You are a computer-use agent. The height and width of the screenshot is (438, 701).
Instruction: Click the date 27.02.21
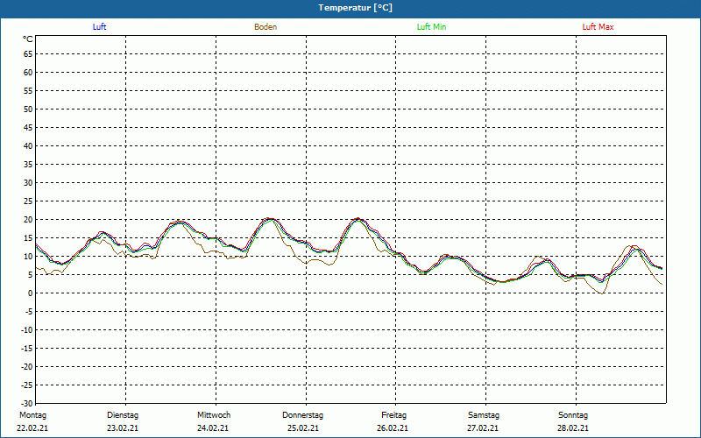[x=483, y=428]
